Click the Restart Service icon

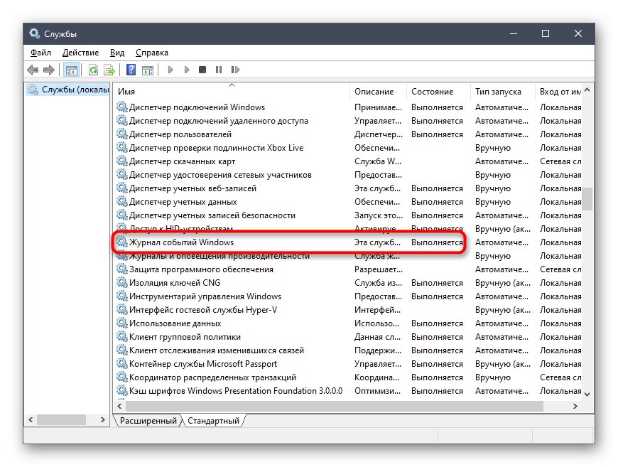(x=235, y=70)
